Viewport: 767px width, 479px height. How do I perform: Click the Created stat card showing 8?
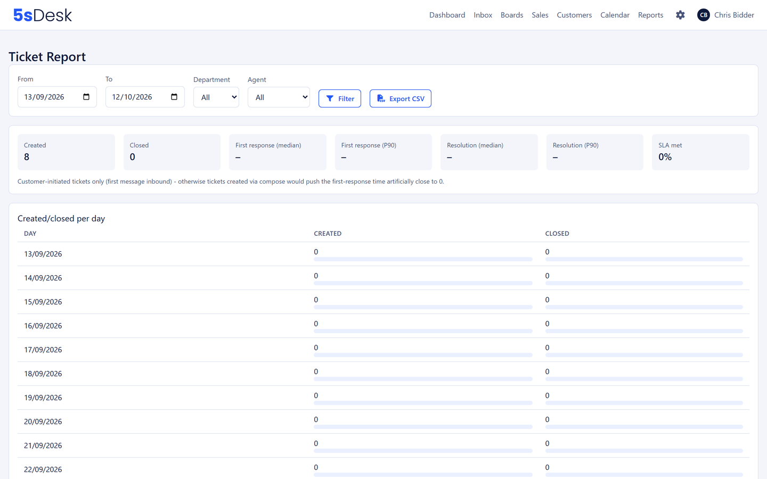[x=66, y=152]
